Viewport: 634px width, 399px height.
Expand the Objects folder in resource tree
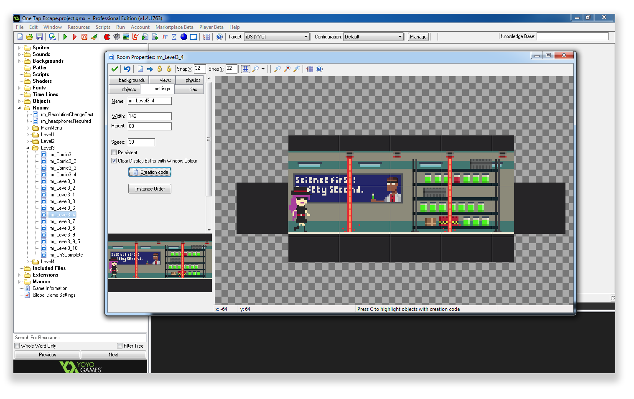click(19, 101)
